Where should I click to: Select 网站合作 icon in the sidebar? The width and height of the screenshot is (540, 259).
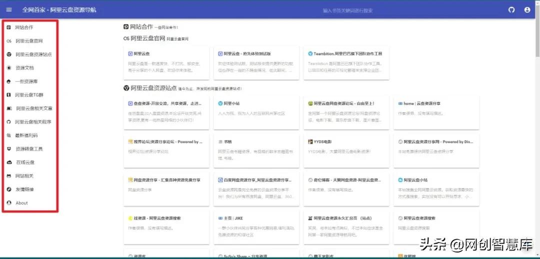tap(9, 27)
